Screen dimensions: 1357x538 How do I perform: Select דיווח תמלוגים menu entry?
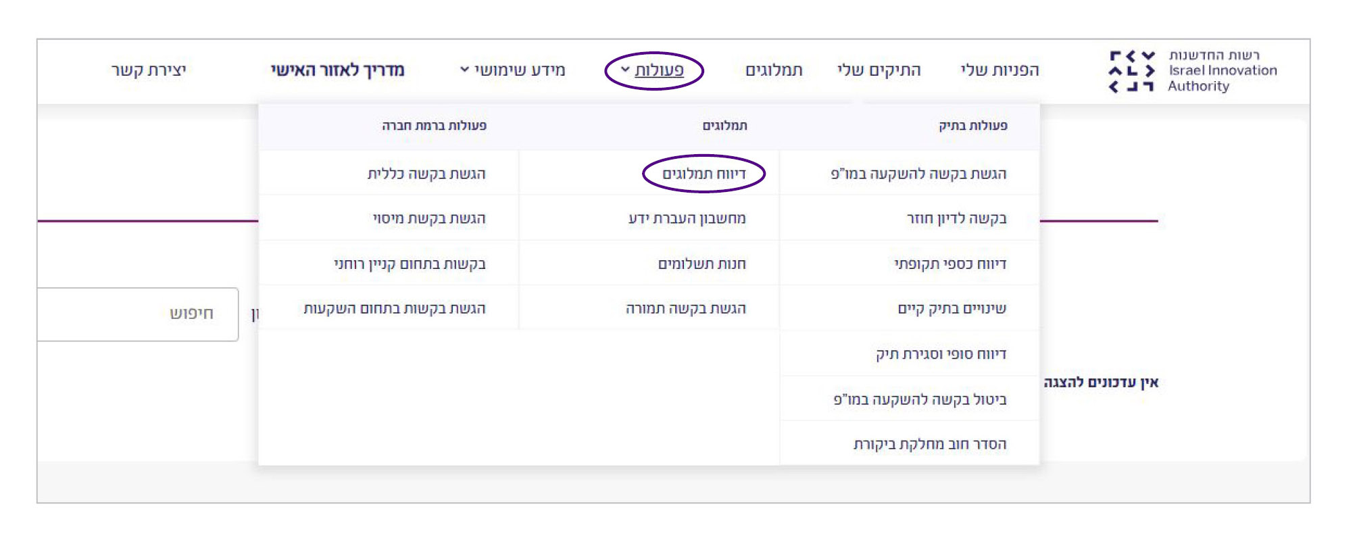click(x=704, y=174)
